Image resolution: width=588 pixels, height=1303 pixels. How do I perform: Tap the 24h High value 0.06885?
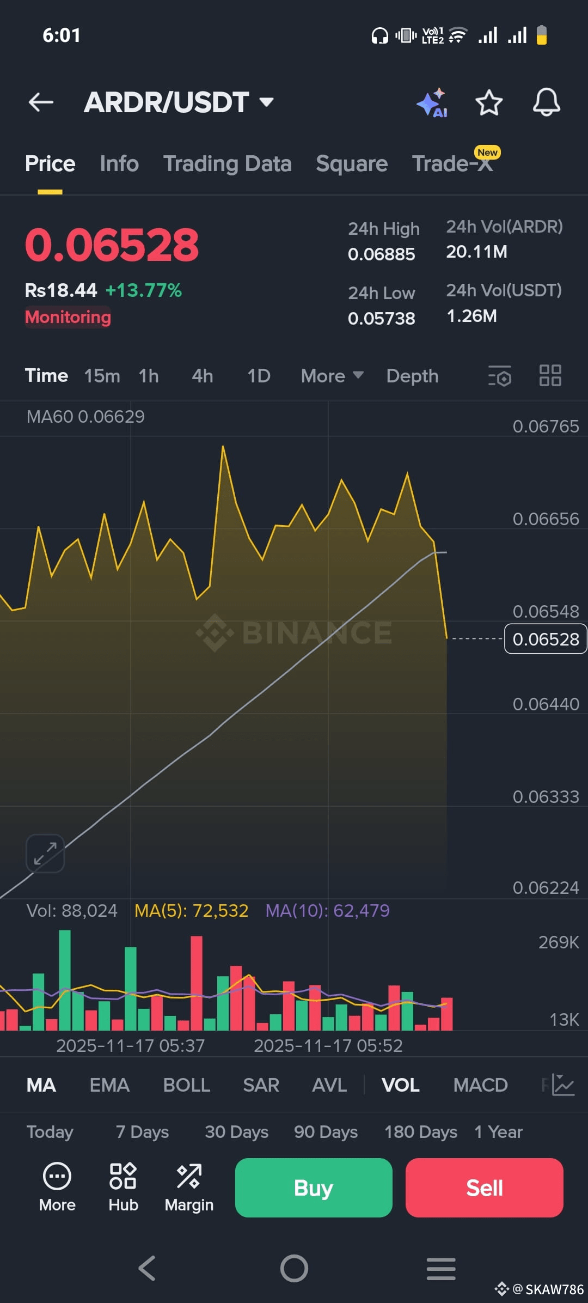(x=382, y=254)
